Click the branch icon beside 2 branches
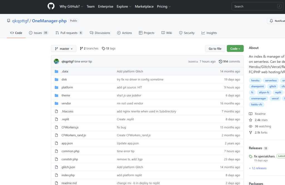 tap(81, 49)
